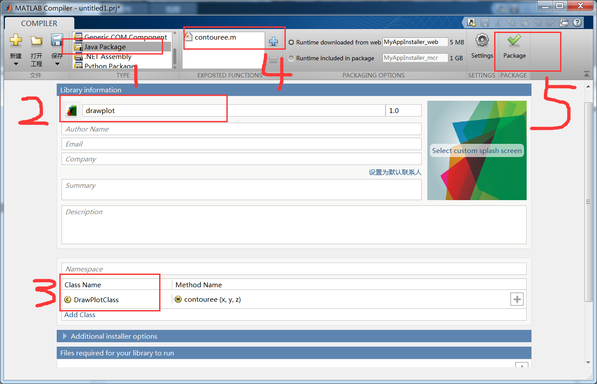Use the main panel vertical scrollbar
This screenshot has height=384, width=597.
pos(588,202)
